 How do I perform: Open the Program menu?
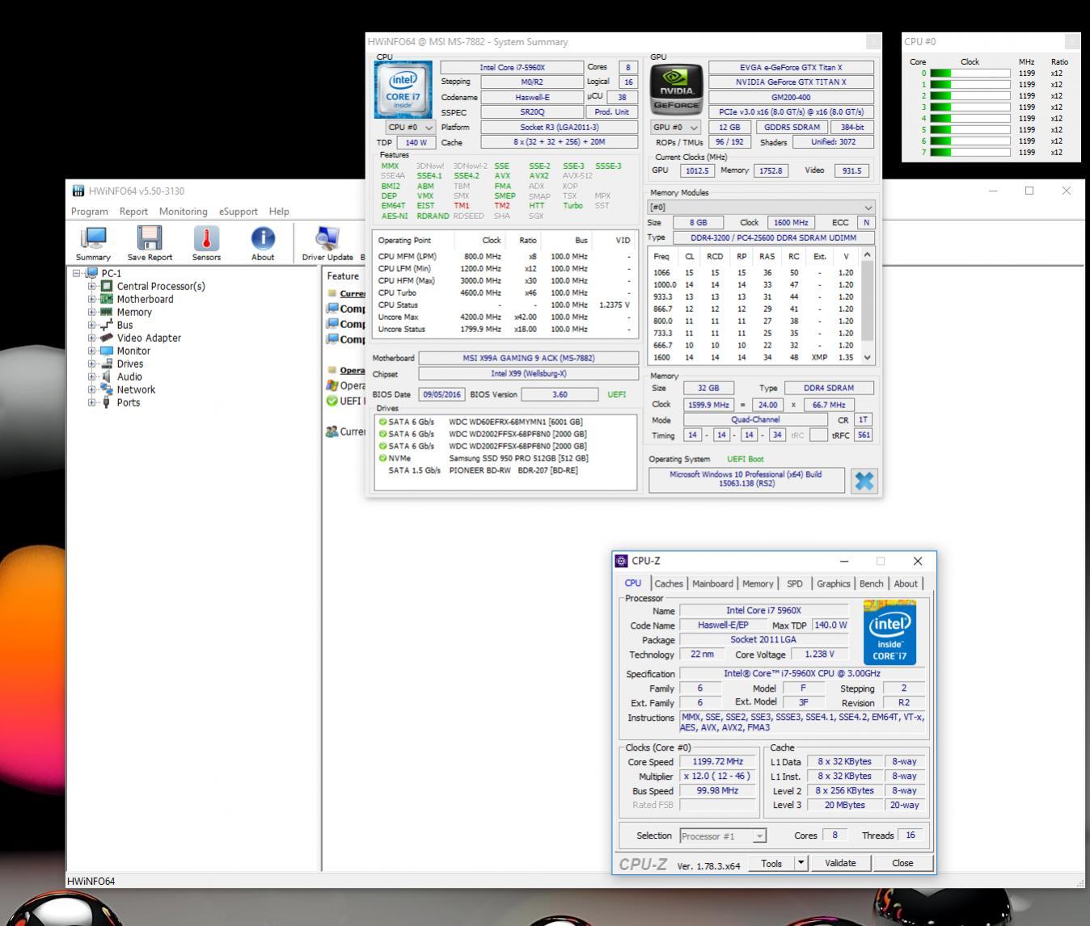90,212
